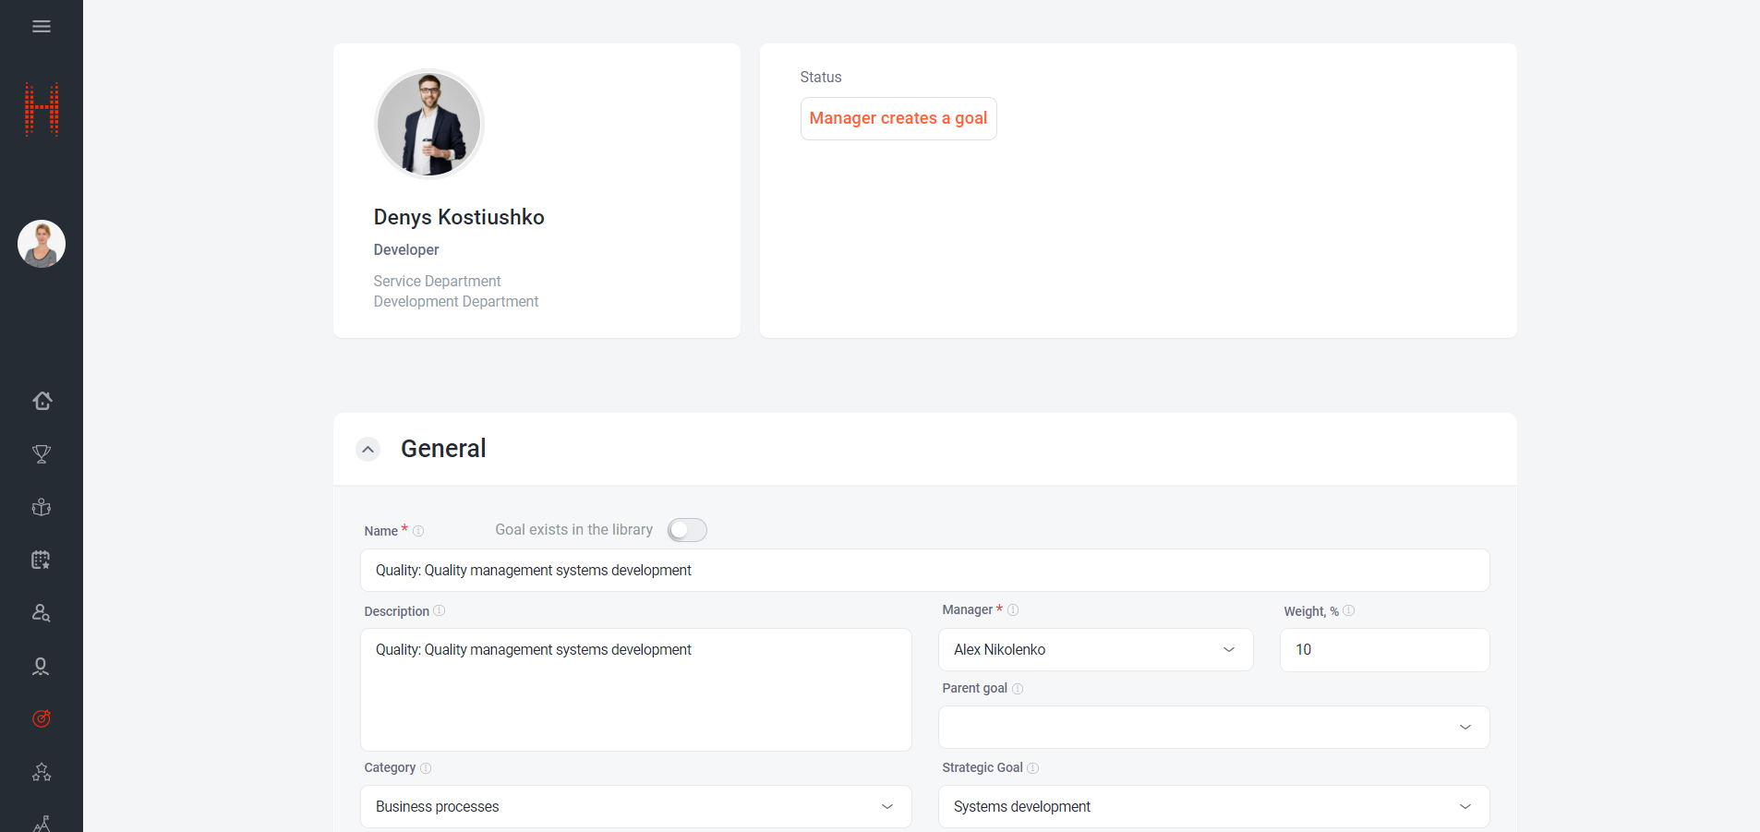
Task: Open the calendar with star icon
Action: [x=42, y=560]
